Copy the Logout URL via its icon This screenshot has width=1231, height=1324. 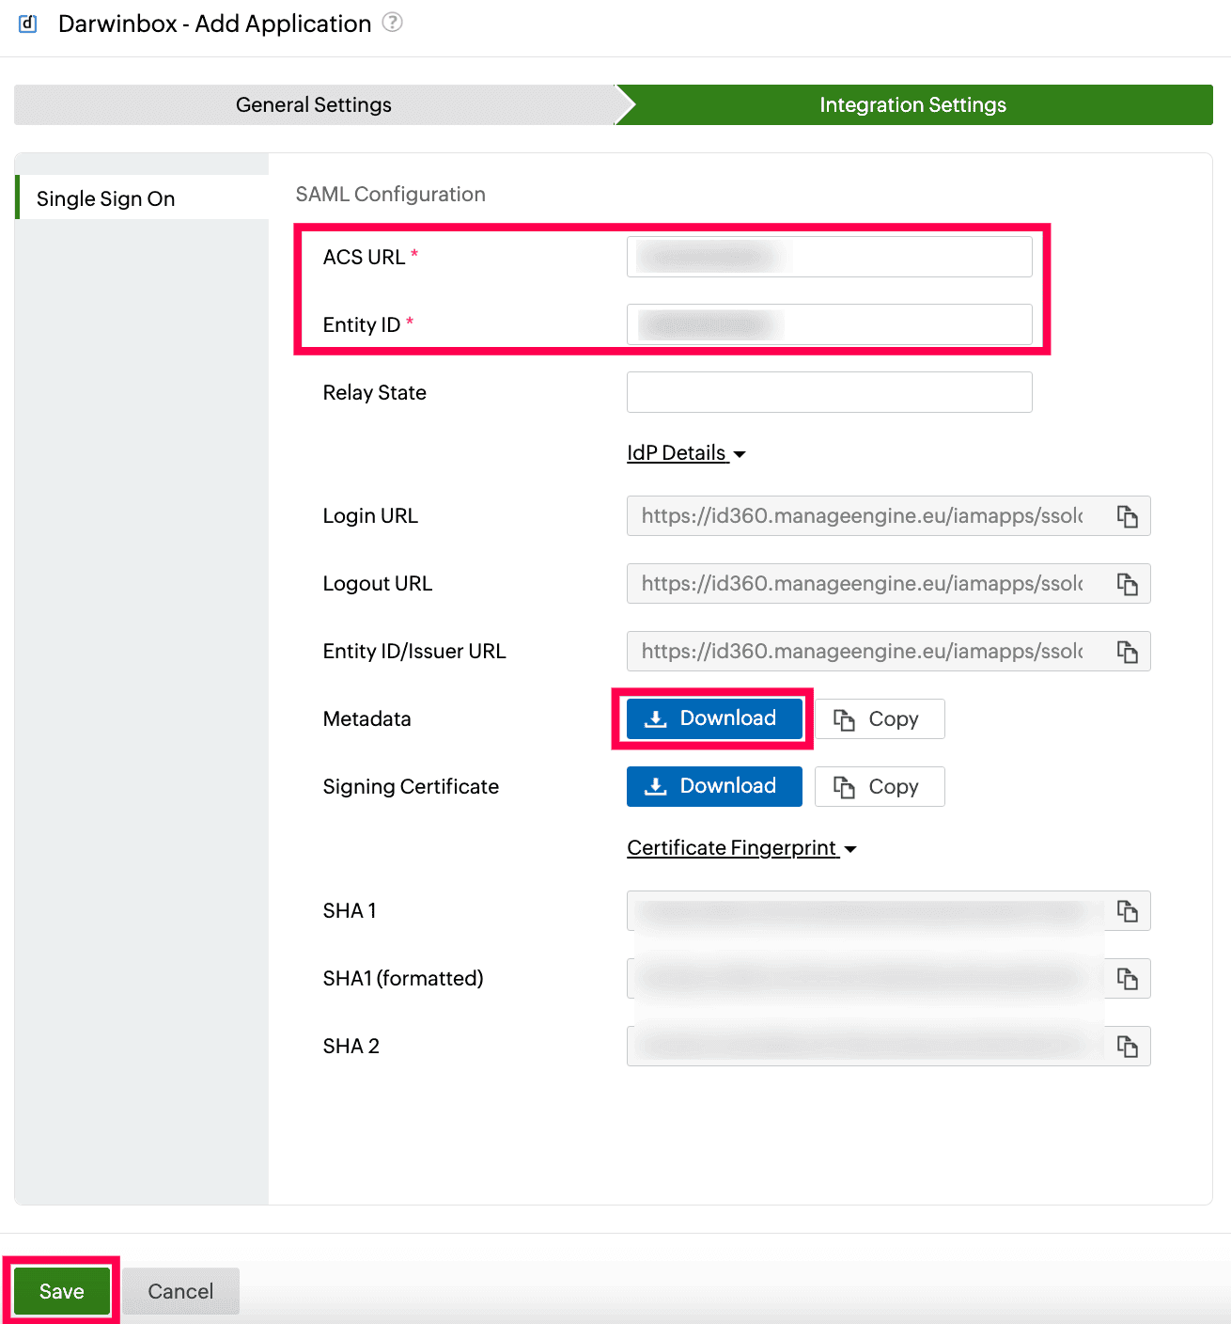(x=1128, y=584)
